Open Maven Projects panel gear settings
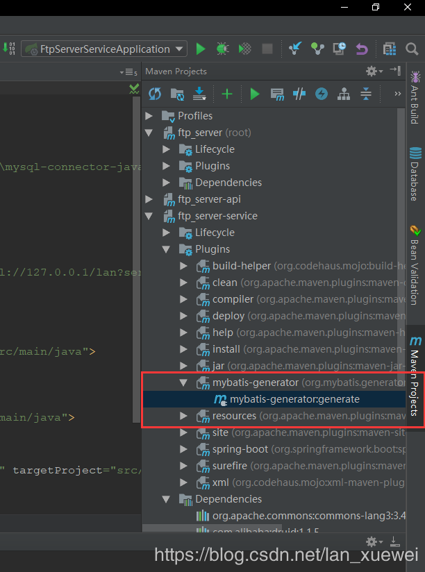Image resolution: width=425 pixels, height=572 pixels. (x=374, y=71)
